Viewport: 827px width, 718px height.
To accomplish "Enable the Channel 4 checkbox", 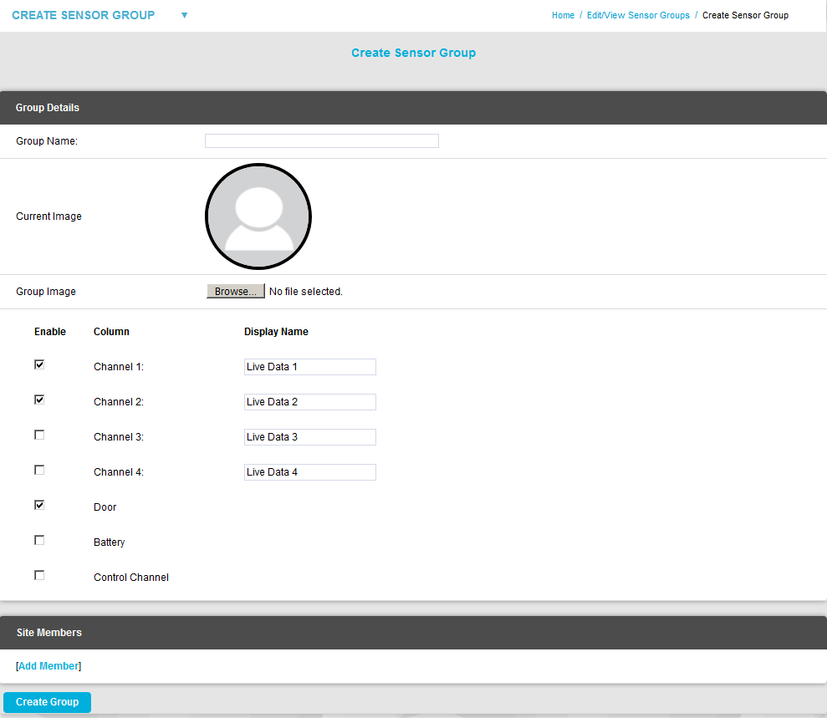I will (38, 470).
